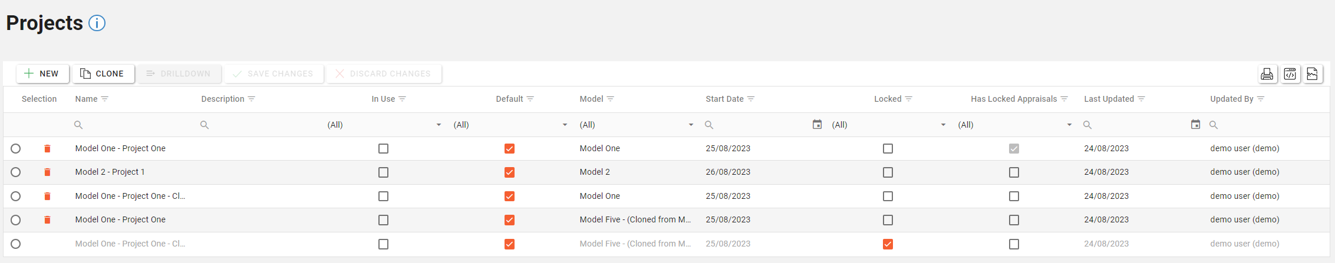Sort by the Description column header

click(222, 99)
